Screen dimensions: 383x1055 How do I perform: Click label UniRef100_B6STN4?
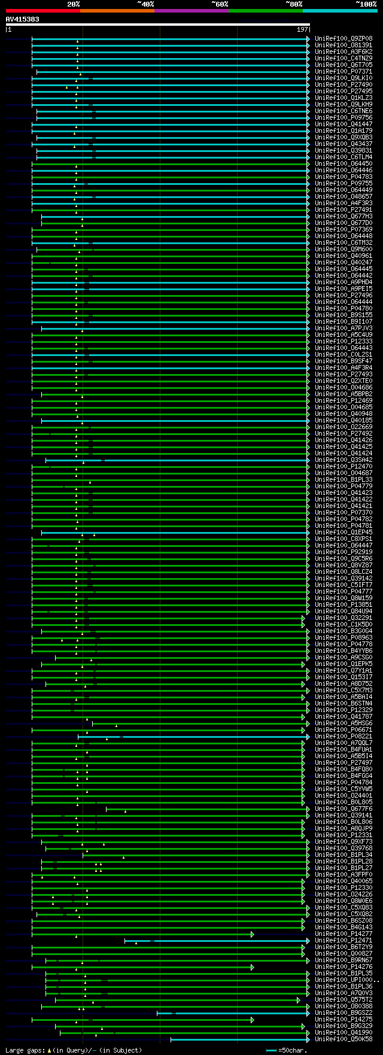click(344, 703)
